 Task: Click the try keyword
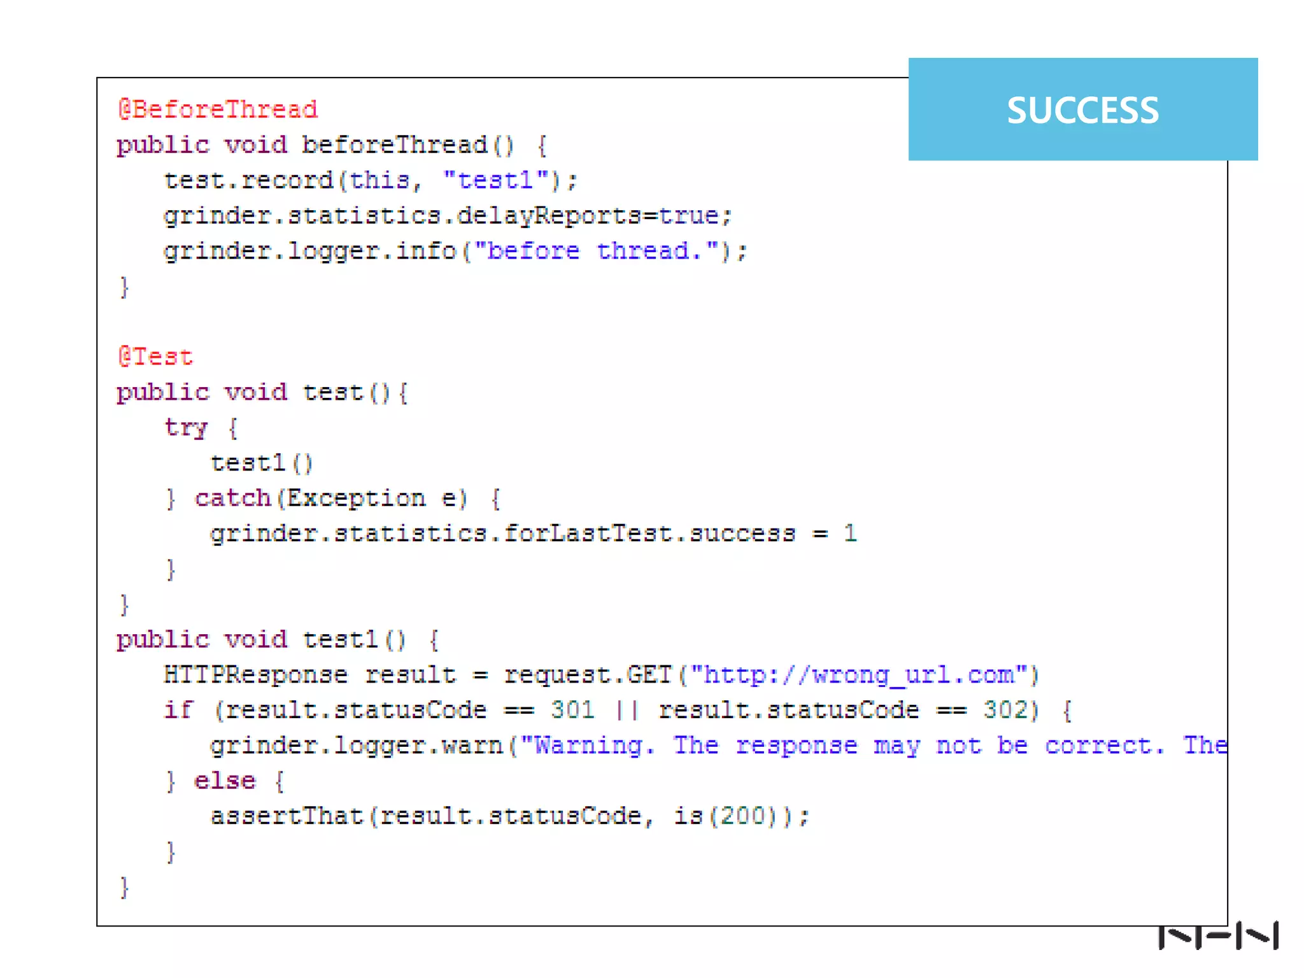(x=186, y=427)
